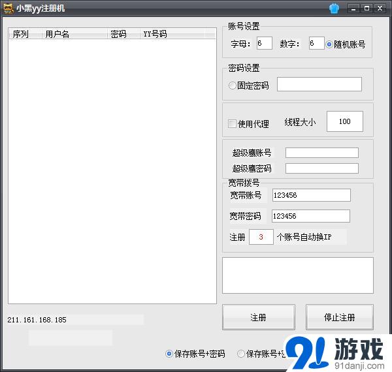
Task: Focus the 数字 count input field
Action: click(x=316, y=43)
